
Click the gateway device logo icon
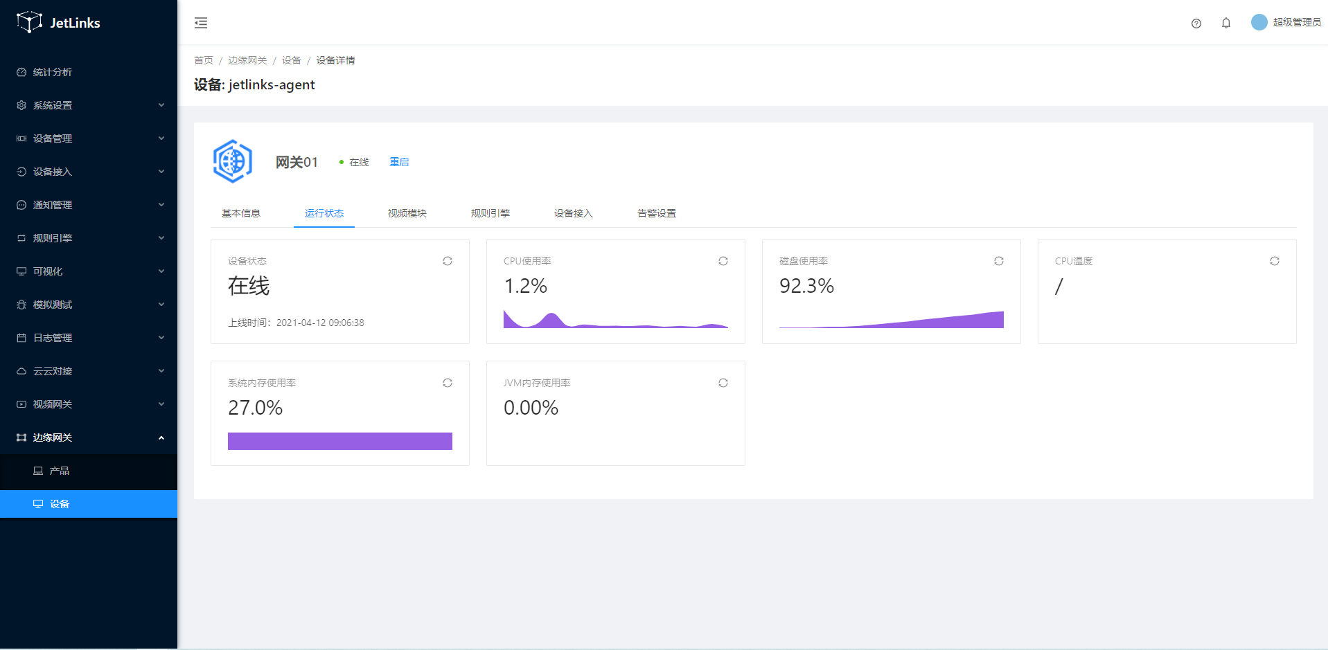pyautogui.click(x=233, y=161)
